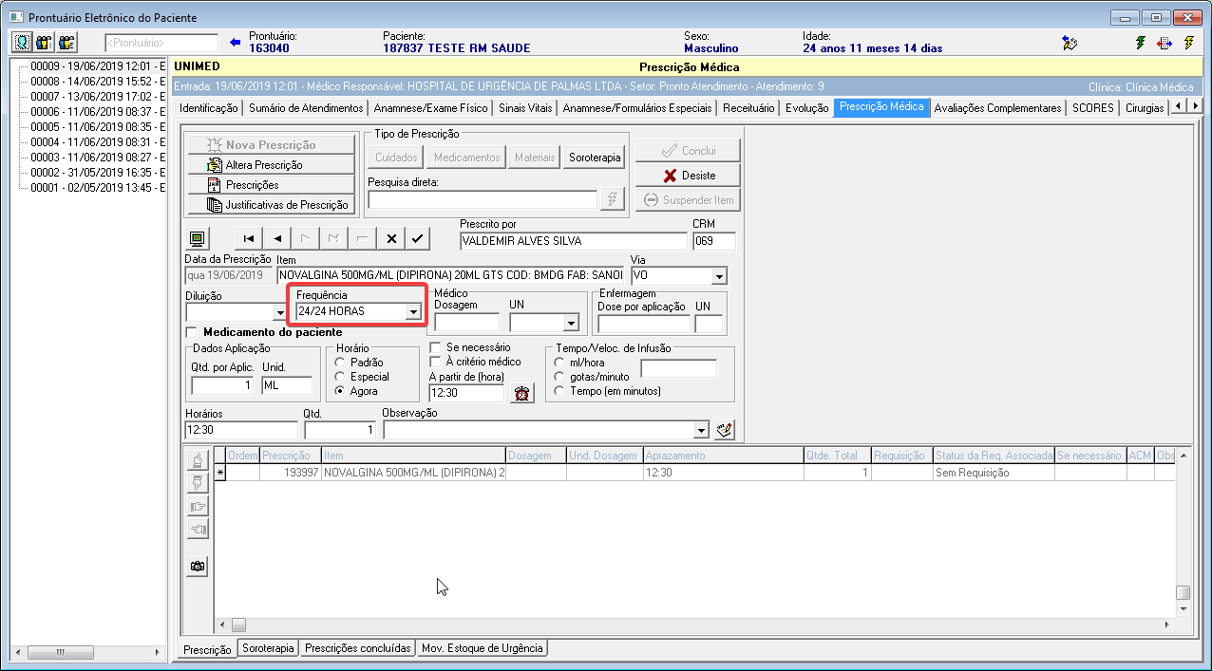Select the Especial horário radio button

click(x=340, y=377)
